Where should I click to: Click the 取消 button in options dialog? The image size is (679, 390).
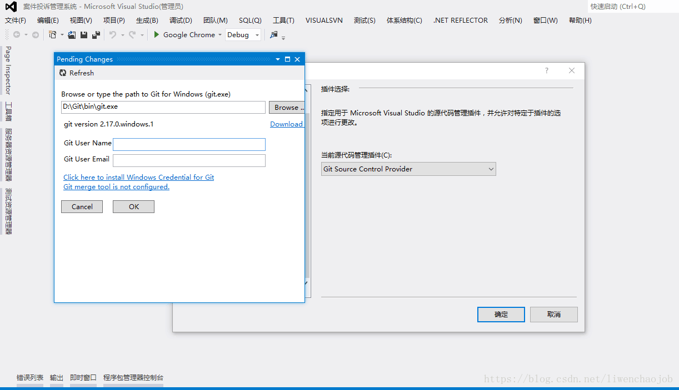(554, 314)
